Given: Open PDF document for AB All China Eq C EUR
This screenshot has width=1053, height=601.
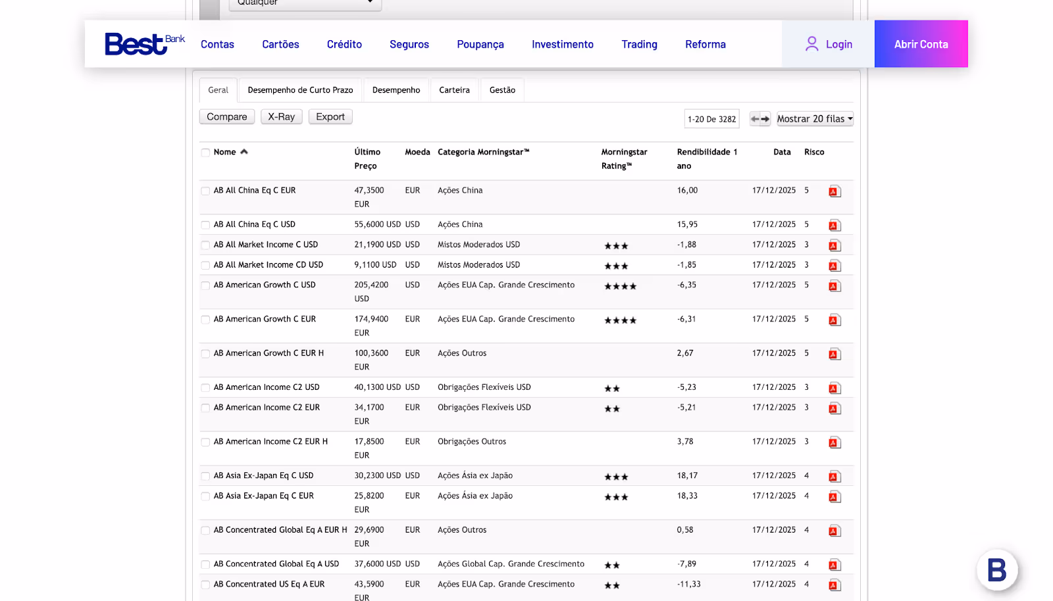Looking at the screenshot, I should (835, 191).
